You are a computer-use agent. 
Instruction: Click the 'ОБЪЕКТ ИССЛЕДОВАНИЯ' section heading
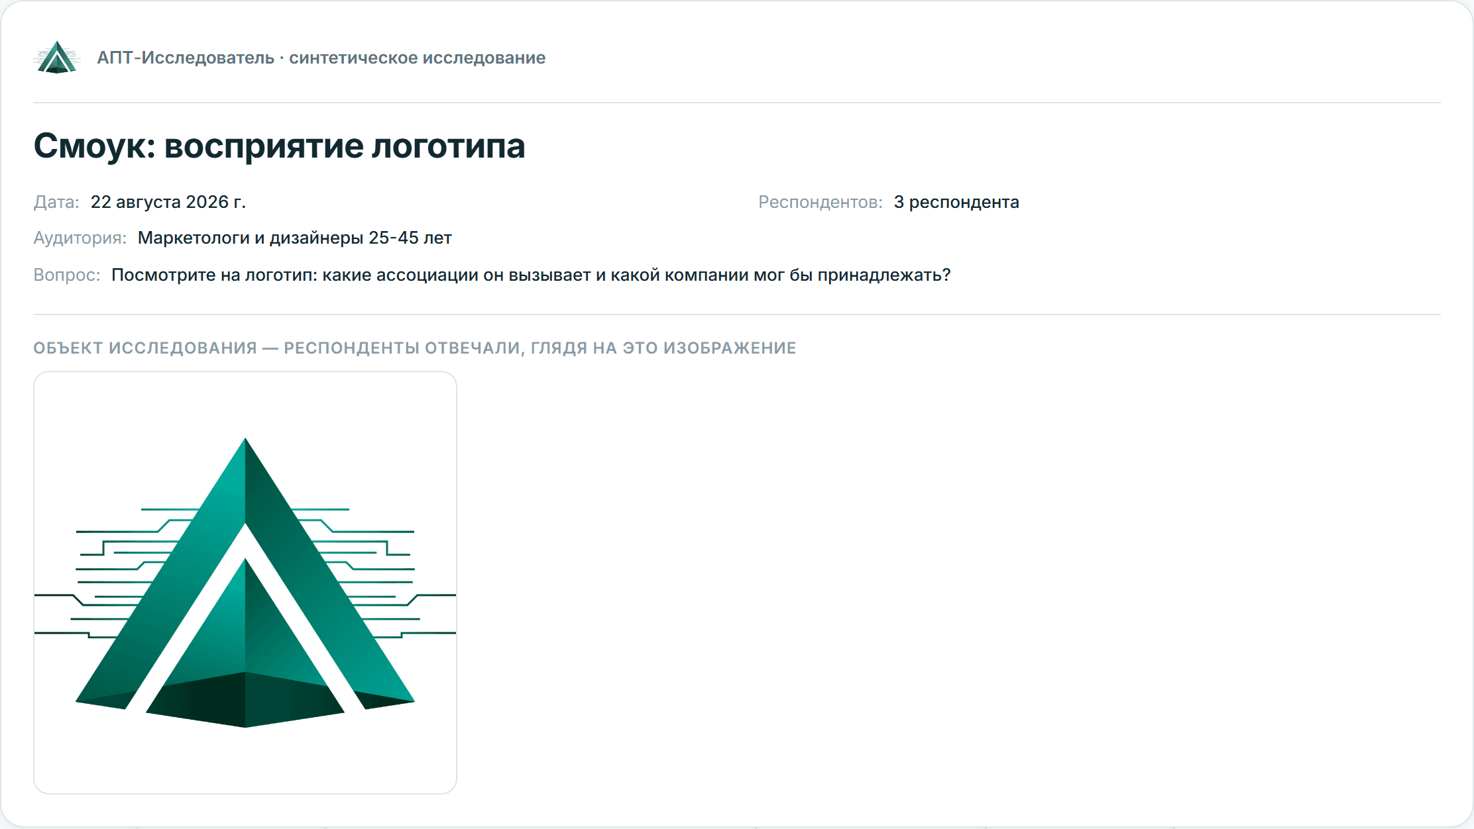[415, 348]
